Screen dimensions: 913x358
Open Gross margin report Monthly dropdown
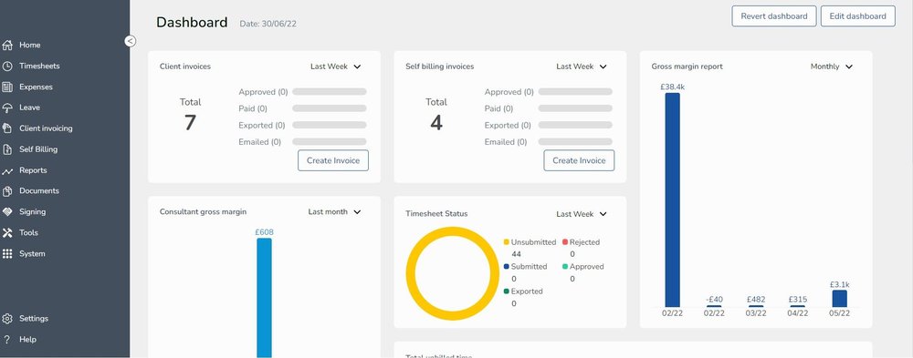coord(832,66)
